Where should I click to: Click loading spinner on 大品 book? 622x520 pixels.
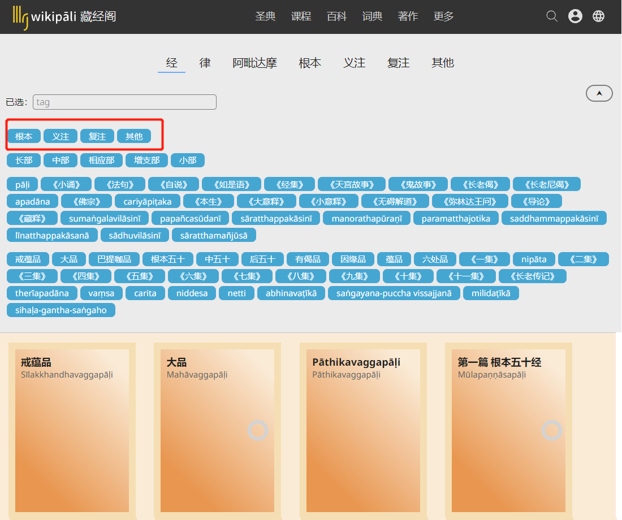[258, 430]
